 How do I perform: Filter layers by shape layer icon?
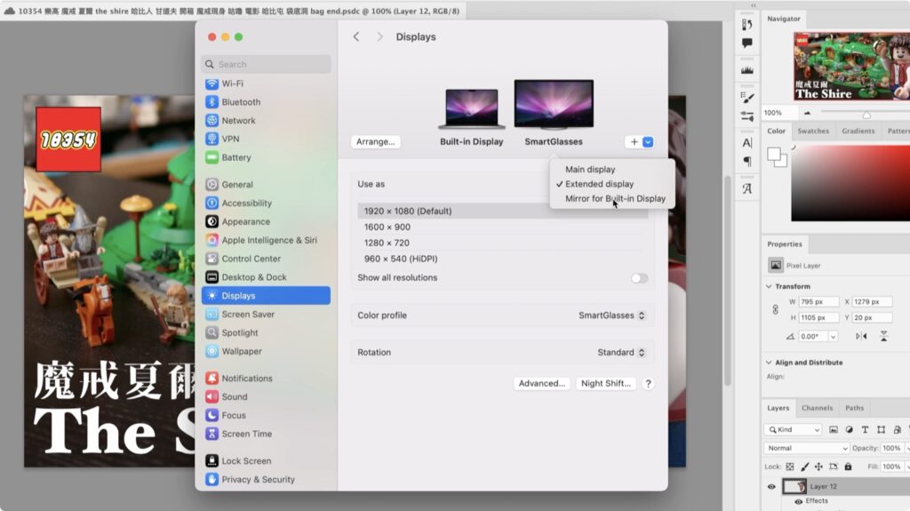[x=881, y=430]
